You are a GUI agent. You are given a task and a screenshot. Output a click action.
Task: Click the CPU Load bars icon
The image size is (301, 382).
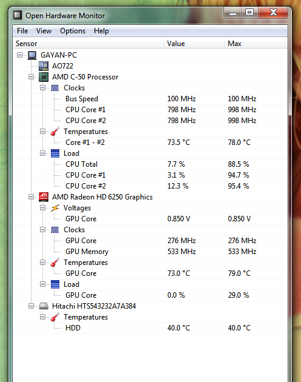[x=55, y=153]
